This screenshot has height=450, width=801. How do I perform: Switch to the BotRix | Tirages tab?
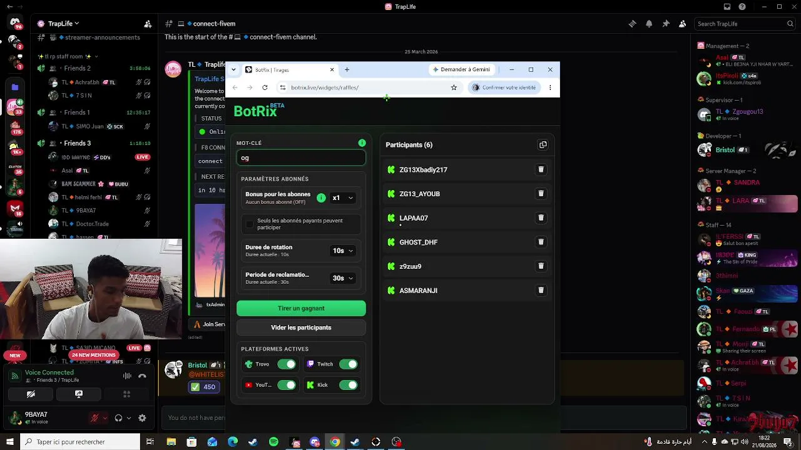290,69
